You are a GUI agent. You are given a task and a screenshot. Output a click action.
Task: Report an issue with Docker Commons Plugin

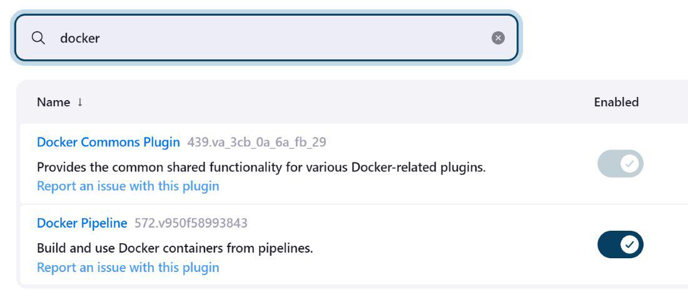click(128, 186)
